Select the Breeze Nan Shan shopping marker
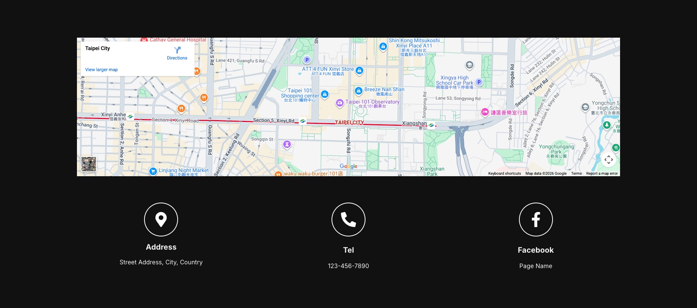This screenshot has width=697, height=308. tap(359, 91)
